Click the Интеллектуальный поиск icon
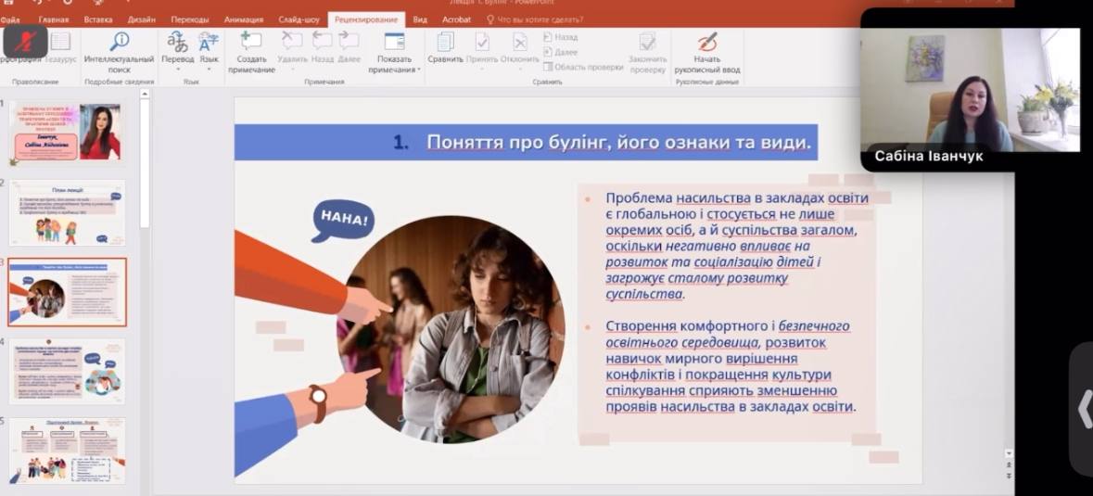 pyautogui.click(x=119, y=42)
